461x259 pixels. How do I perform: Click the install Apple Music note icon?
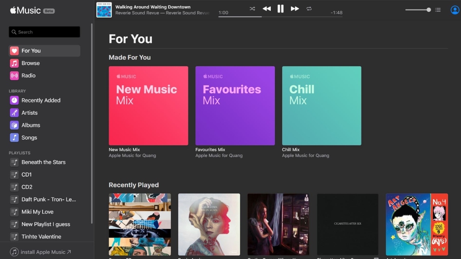(x=14, y=252)
